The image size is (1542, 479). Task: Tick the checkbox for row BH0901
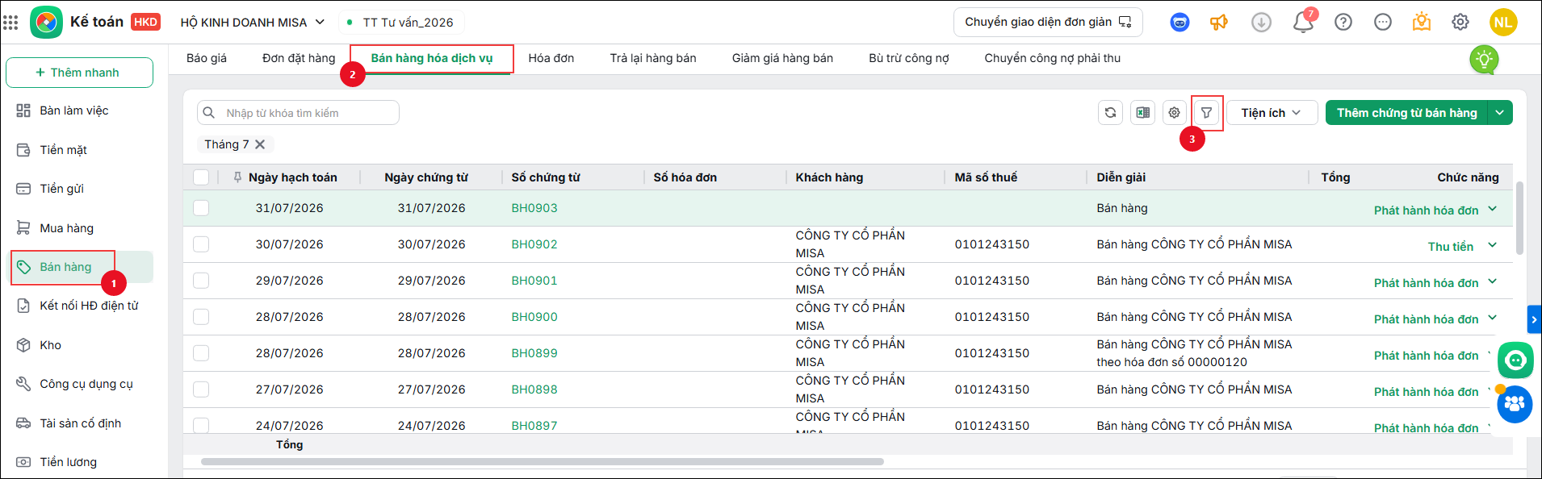point(201,281)
